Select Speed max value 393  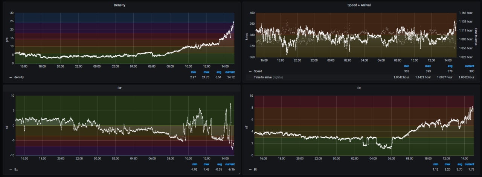pyautogui.click(x=428, y=71)
